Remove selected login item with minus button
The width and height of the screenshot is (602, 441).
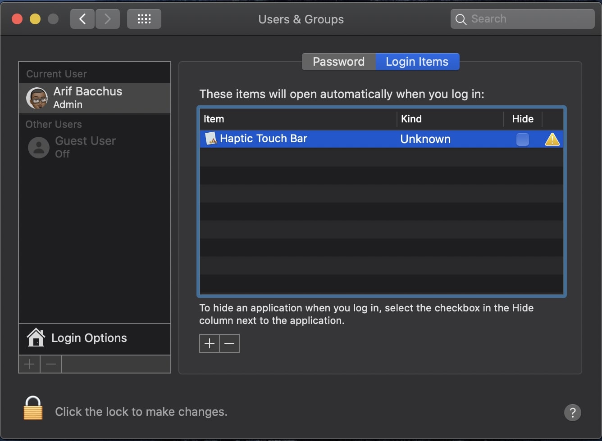pyautogui.click(x=229, y=343)
